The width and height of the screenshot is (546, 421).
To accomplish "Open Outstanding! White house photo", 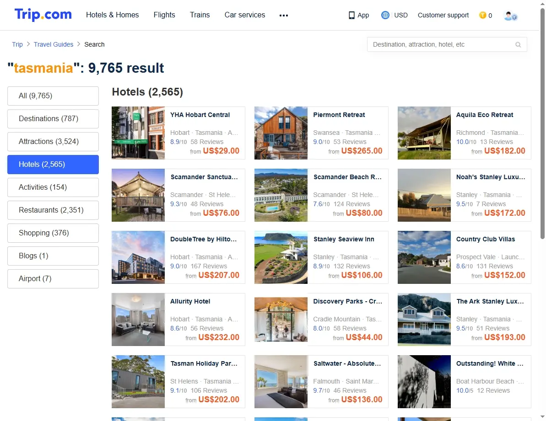I will pyautogui.click(x=424, y=382).
